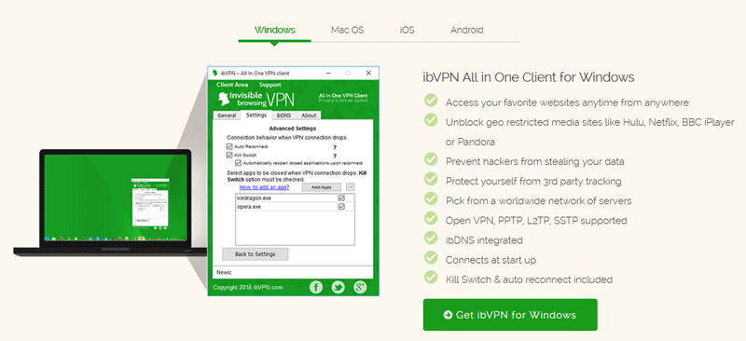Open the ibDNS tab in ibVPN
The width and height of the screenshot is (746, 341).
[284, 116]
